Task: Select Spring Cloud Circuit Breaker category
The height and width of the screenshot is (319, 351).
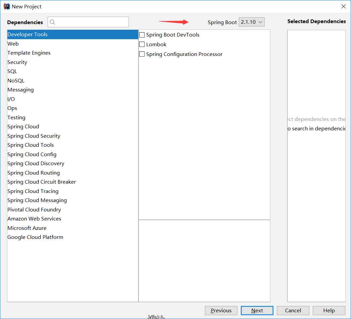Action: pos(73,182)
